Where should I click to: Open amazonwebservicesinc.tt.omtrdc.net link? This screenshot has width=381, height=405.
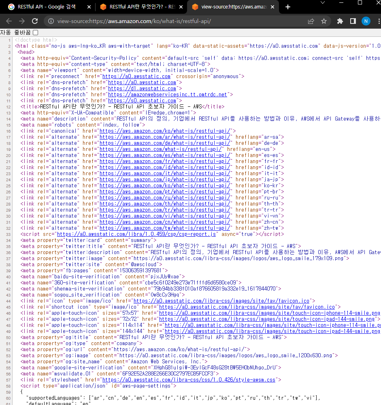pos(168,95)
